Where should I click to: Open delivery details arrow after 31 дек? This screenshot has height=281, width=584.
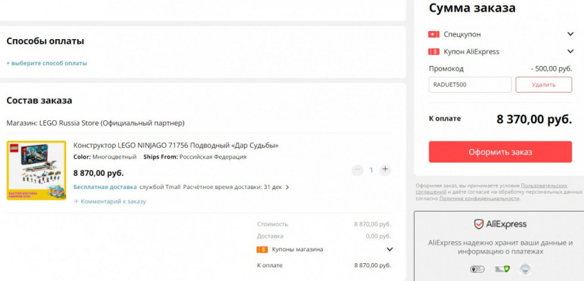287,188
